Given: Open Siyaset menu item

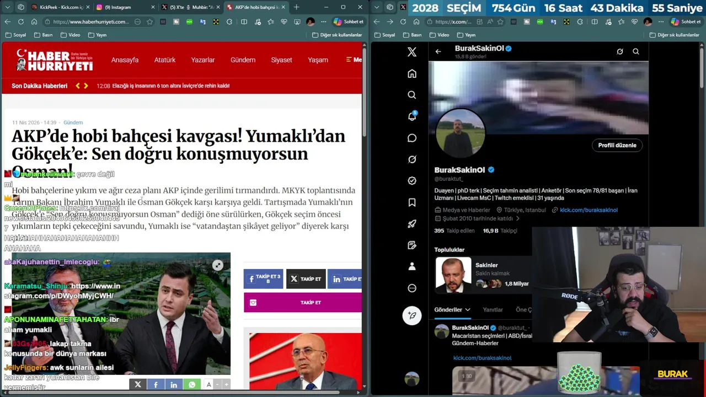Looking at the screenshot, I should [281, 60].
